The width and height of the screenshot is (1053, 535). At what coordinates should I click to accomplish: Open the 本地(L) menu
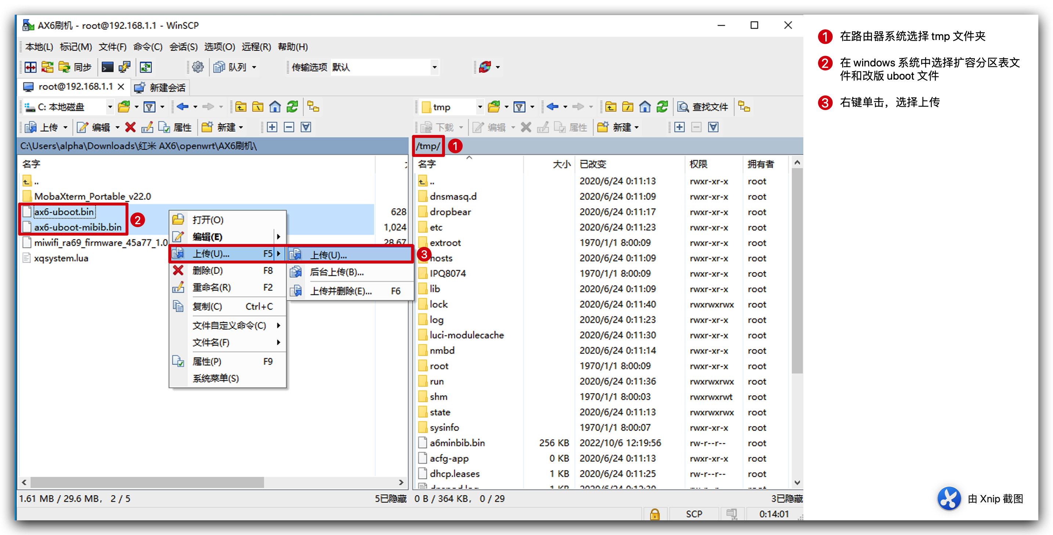coord(39,47)
